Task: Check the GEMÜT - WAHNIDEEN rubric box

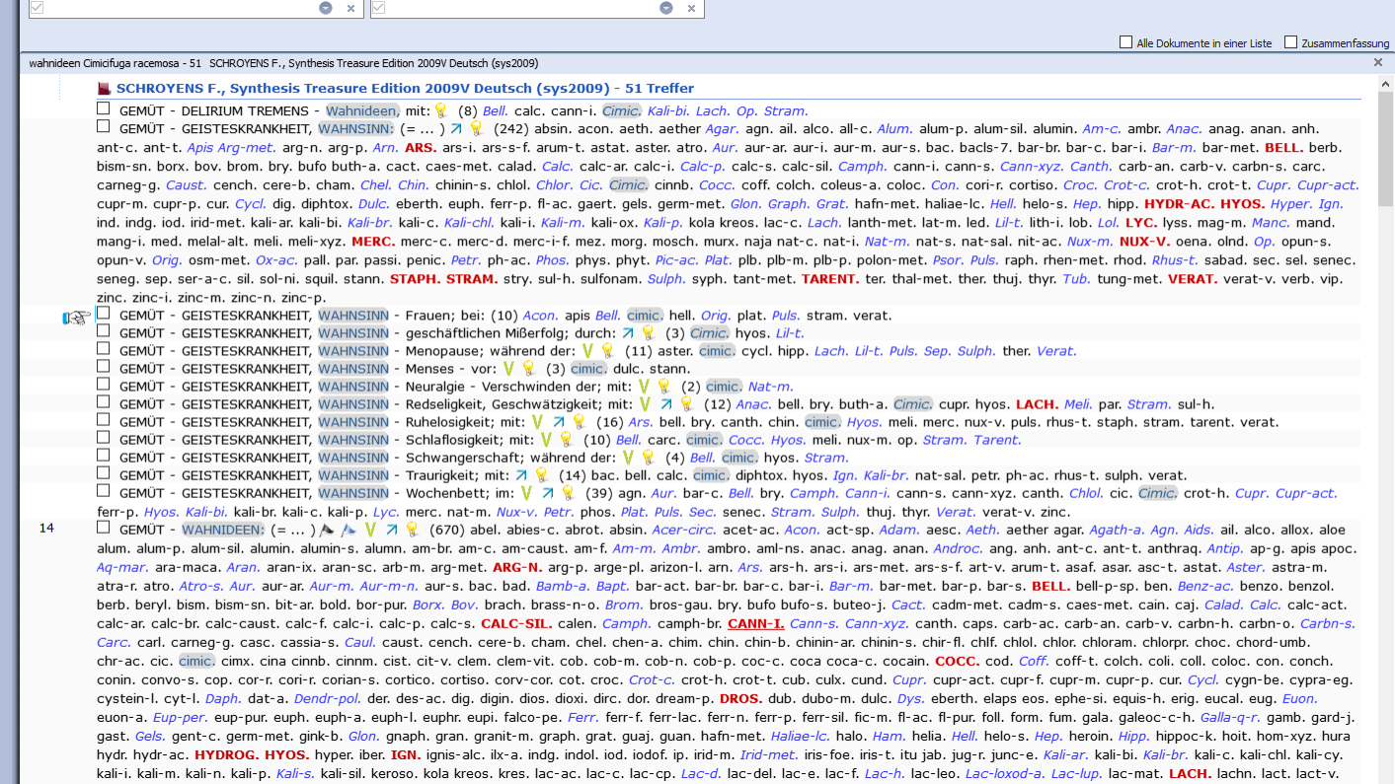Action: (104, 527)
